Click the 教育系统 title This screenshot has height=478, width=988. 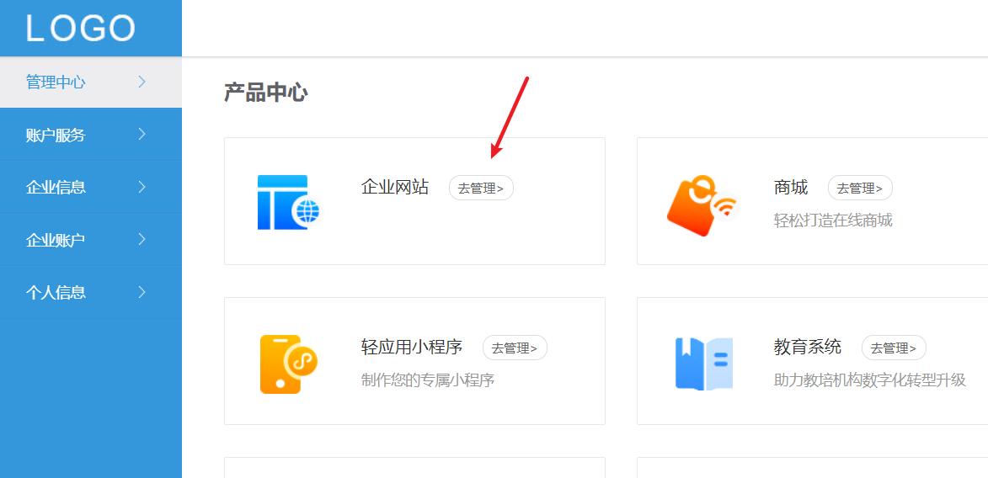(808, 347)
